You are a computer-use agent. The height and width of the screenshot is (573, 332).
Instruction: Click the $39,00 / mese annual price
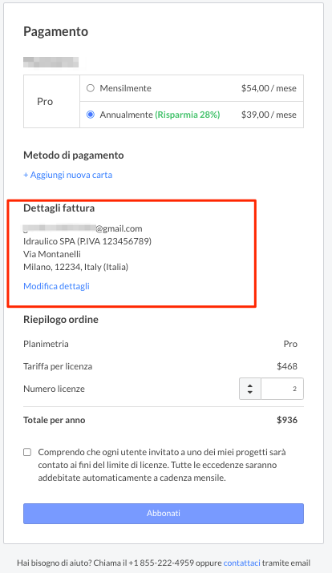tap(269, 115)
